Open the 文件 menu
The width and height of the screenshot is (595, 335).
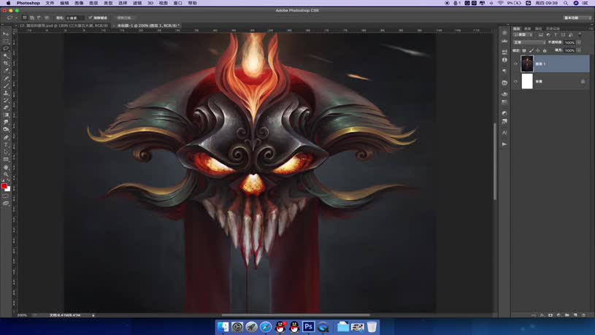click(x=50, y=3)
